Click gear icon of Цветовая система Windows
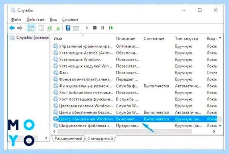 [x=55, y=106]
